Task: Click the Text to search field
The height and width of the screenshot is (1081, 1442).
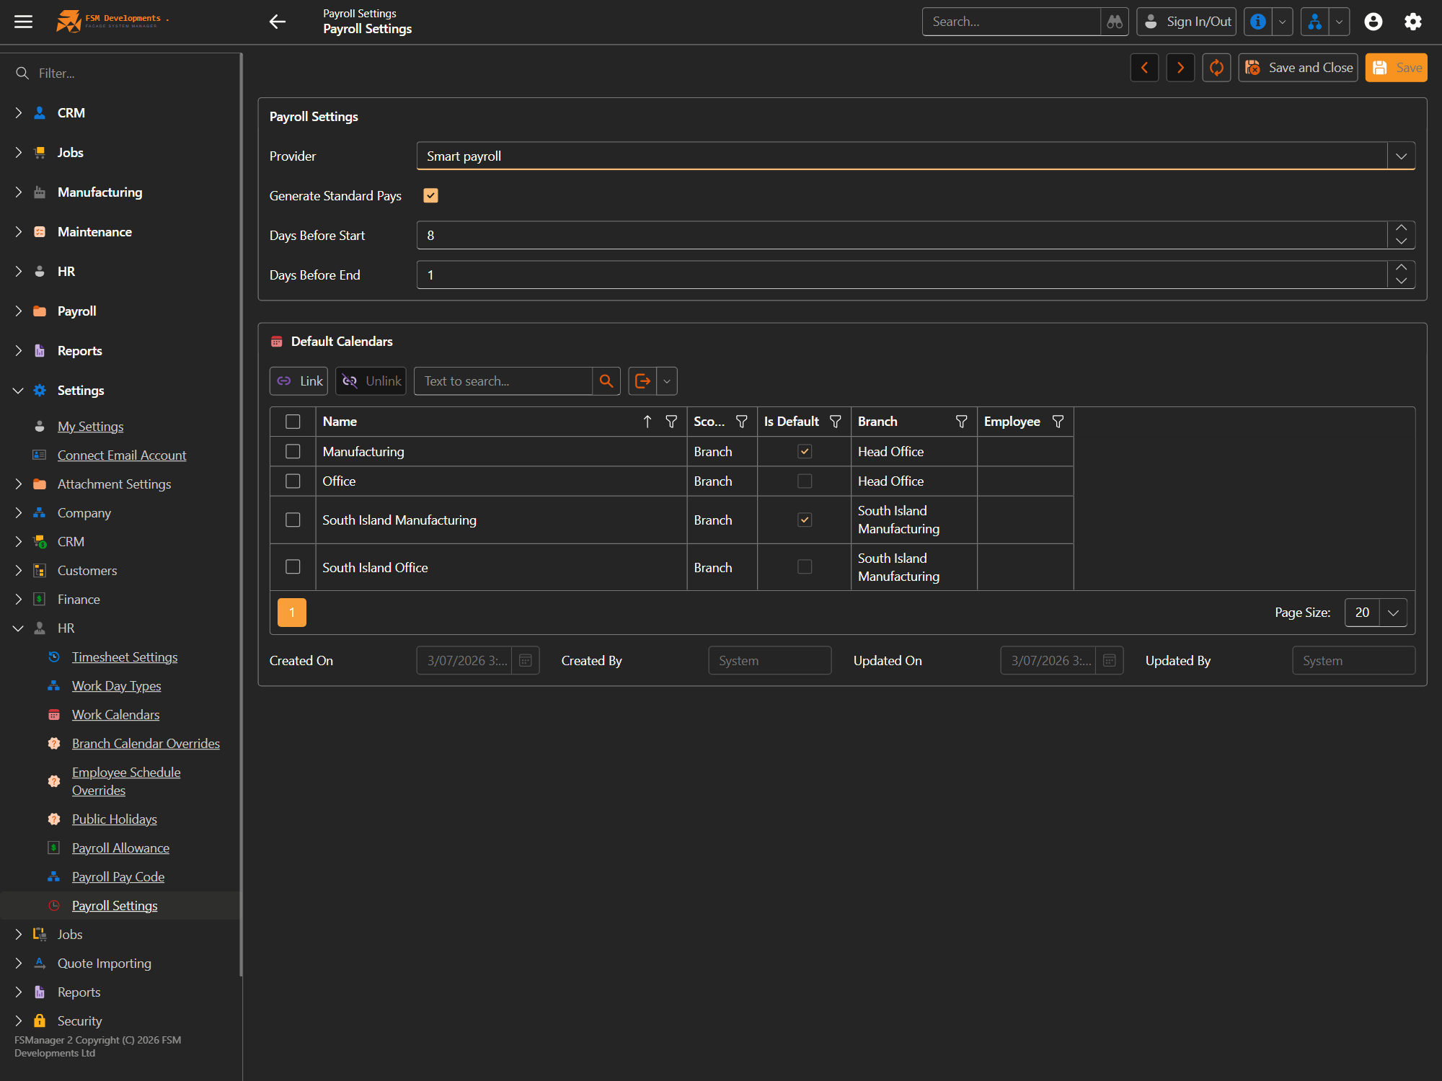Action: 503,381
